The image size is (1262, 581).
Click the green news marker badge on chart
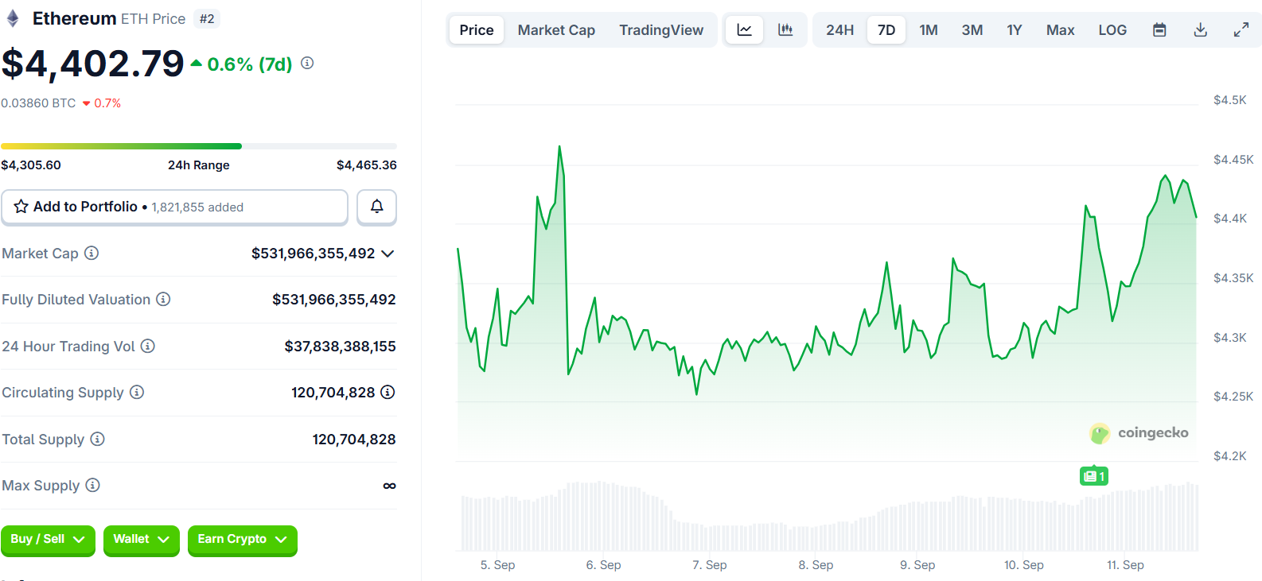[x=1094, y=476]
